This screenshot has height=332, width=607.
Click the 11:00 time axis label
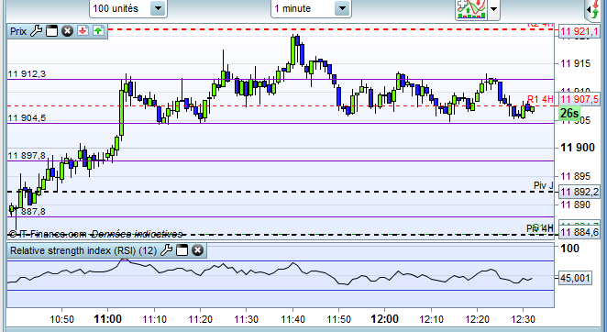pos(107,319)
